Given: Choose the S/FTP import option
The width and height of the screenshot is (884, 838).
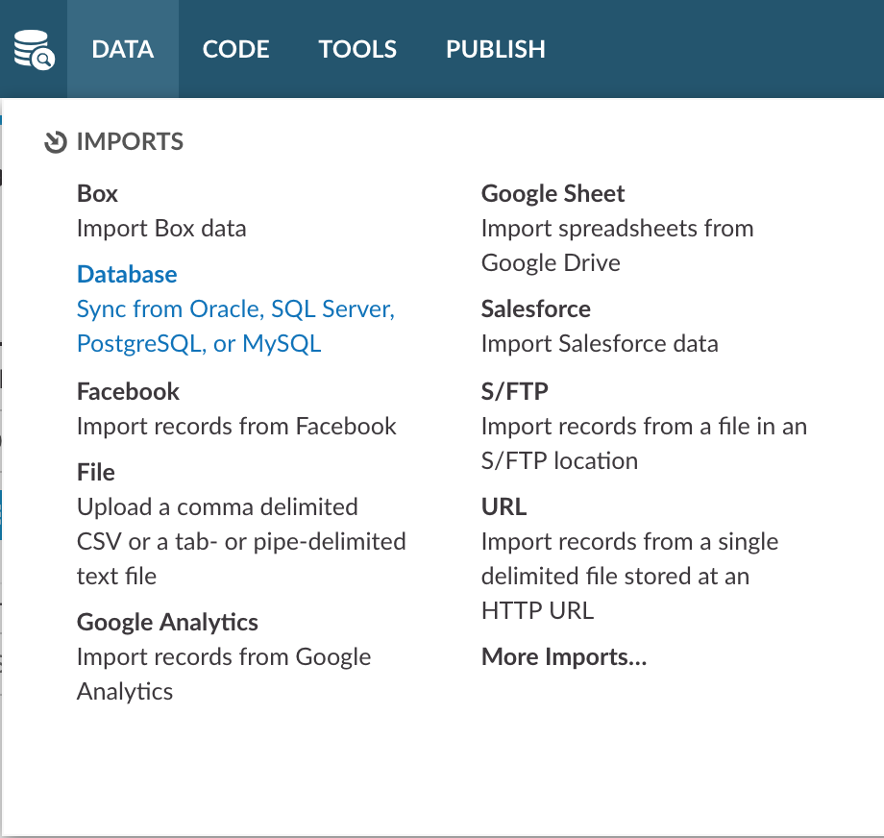Looking at the screenshot, I should pyautogui.click(x=514, y=391).
